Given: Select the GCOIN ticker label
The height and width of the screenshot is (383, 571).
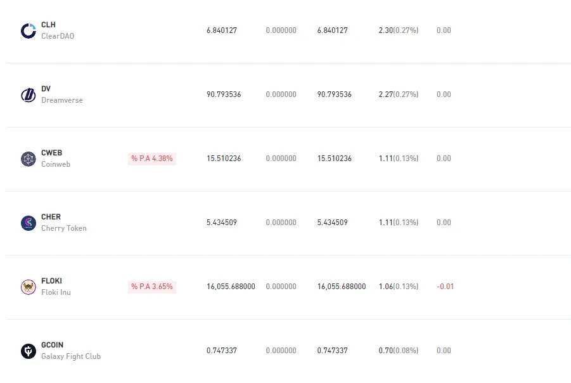Looking at the screenshot, I should (53, 345).
